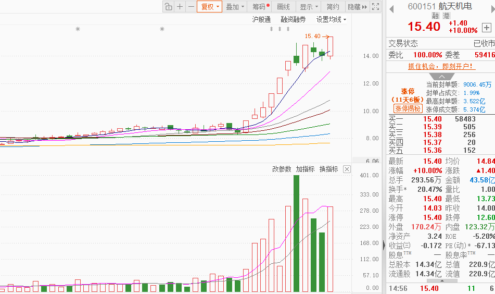The width and height of the screenshot is (495, 294).
Task: Go to next stock with right arrow
Action: 493,9
